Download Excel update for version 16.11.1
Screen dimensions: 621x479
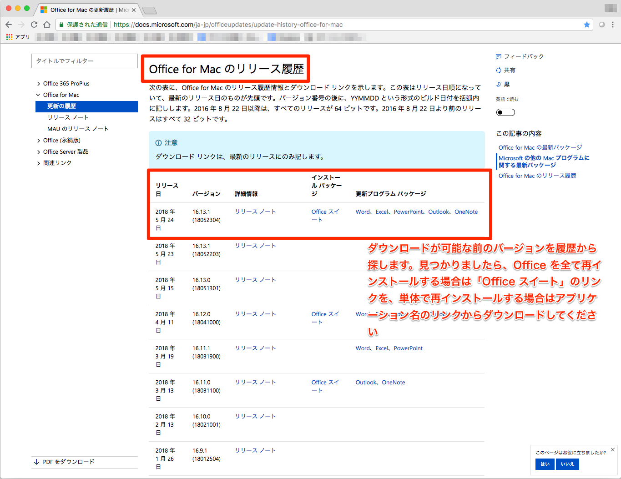click(x=382, y=348)
